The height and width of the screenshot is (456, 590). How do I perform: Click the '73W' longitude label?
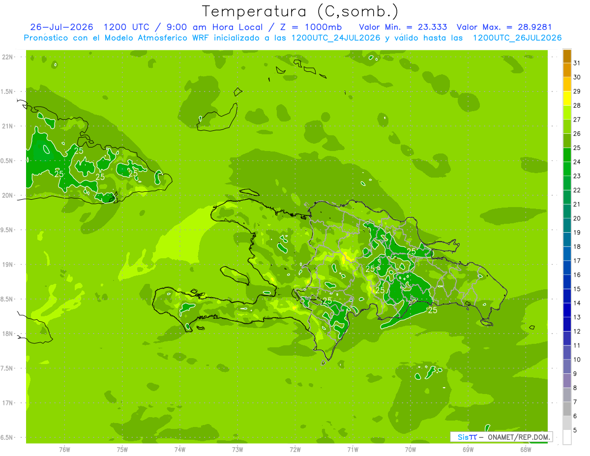(237, 450)
